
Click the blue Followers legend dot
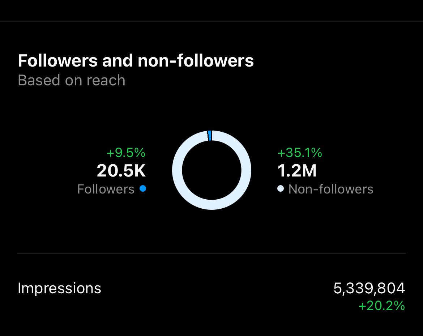click(x=142, y=188)
